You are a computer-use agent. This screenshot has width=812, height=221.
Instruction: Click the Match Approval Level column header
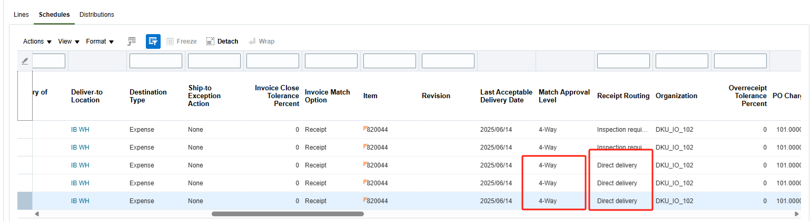[565, 96]
